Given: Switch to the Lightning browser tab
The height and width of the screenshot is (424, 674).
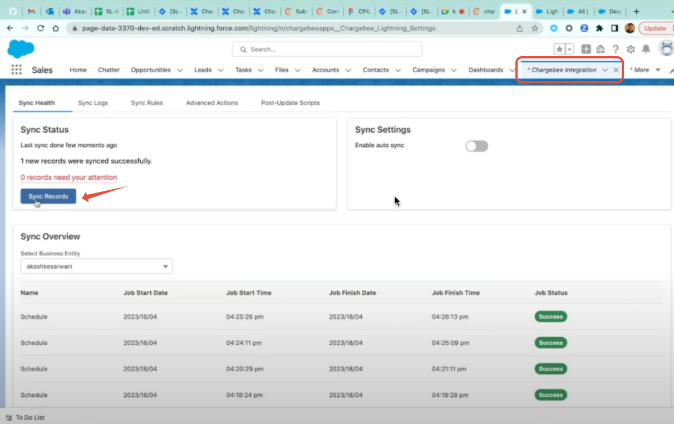Looking at the screenshot, I should (546, 11).
